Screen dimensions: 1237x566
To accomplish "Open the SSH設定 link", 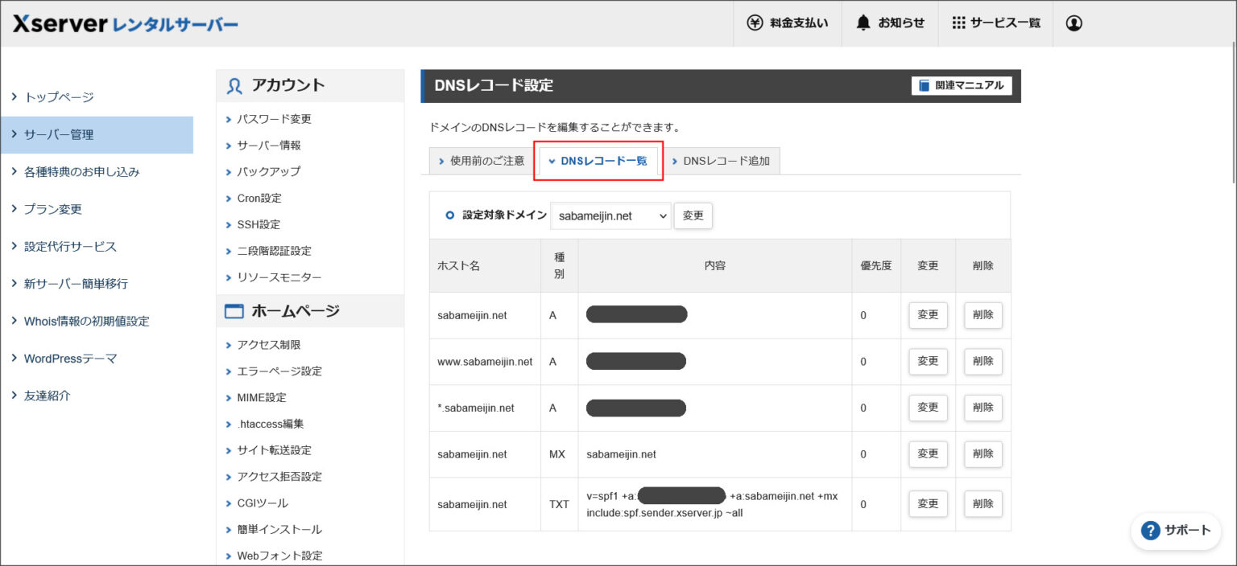I will tap(259, 224).
